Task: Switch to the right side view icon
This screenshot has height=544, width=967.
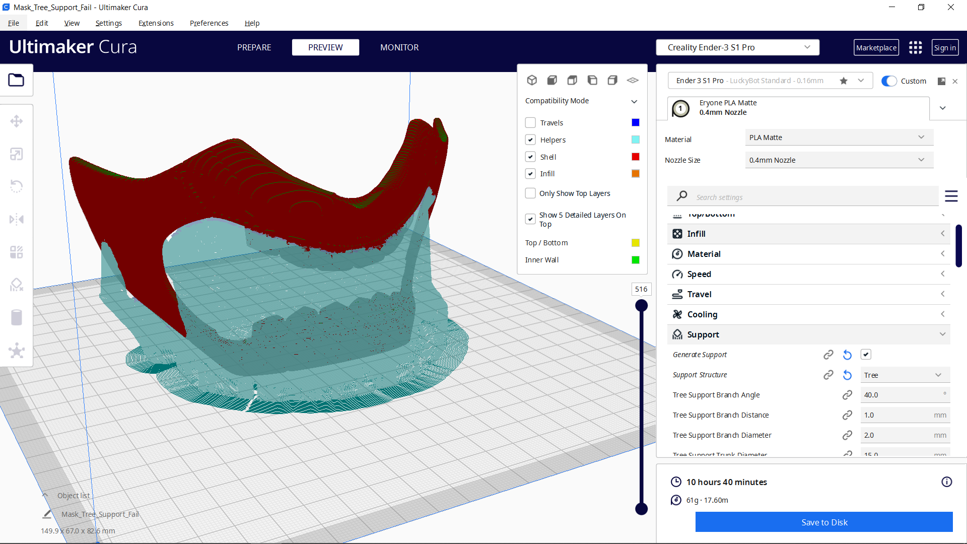Action: pyautogui.click(x=612, y=80)
